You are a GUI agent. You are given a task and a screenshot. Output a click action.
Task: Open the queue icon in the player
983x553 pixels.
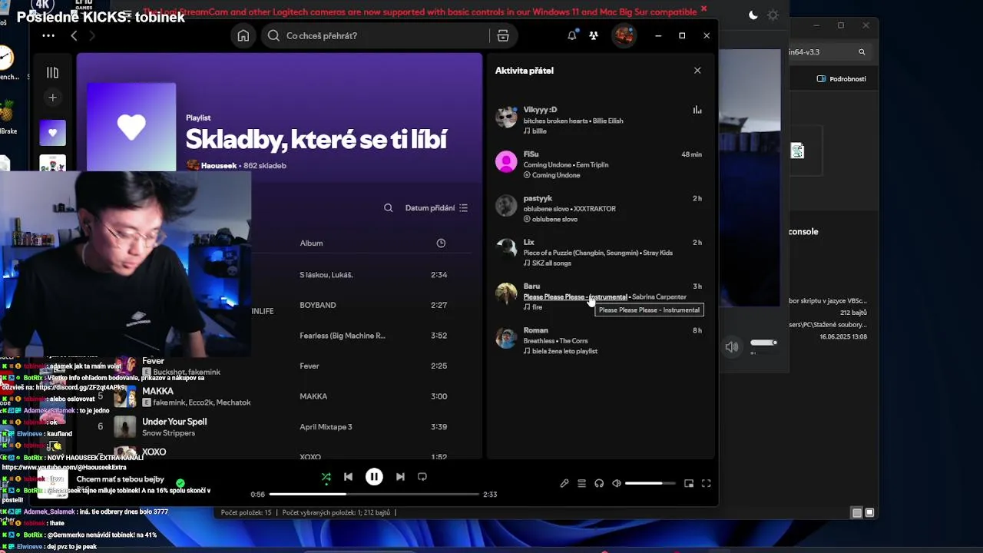click(582, 484)
